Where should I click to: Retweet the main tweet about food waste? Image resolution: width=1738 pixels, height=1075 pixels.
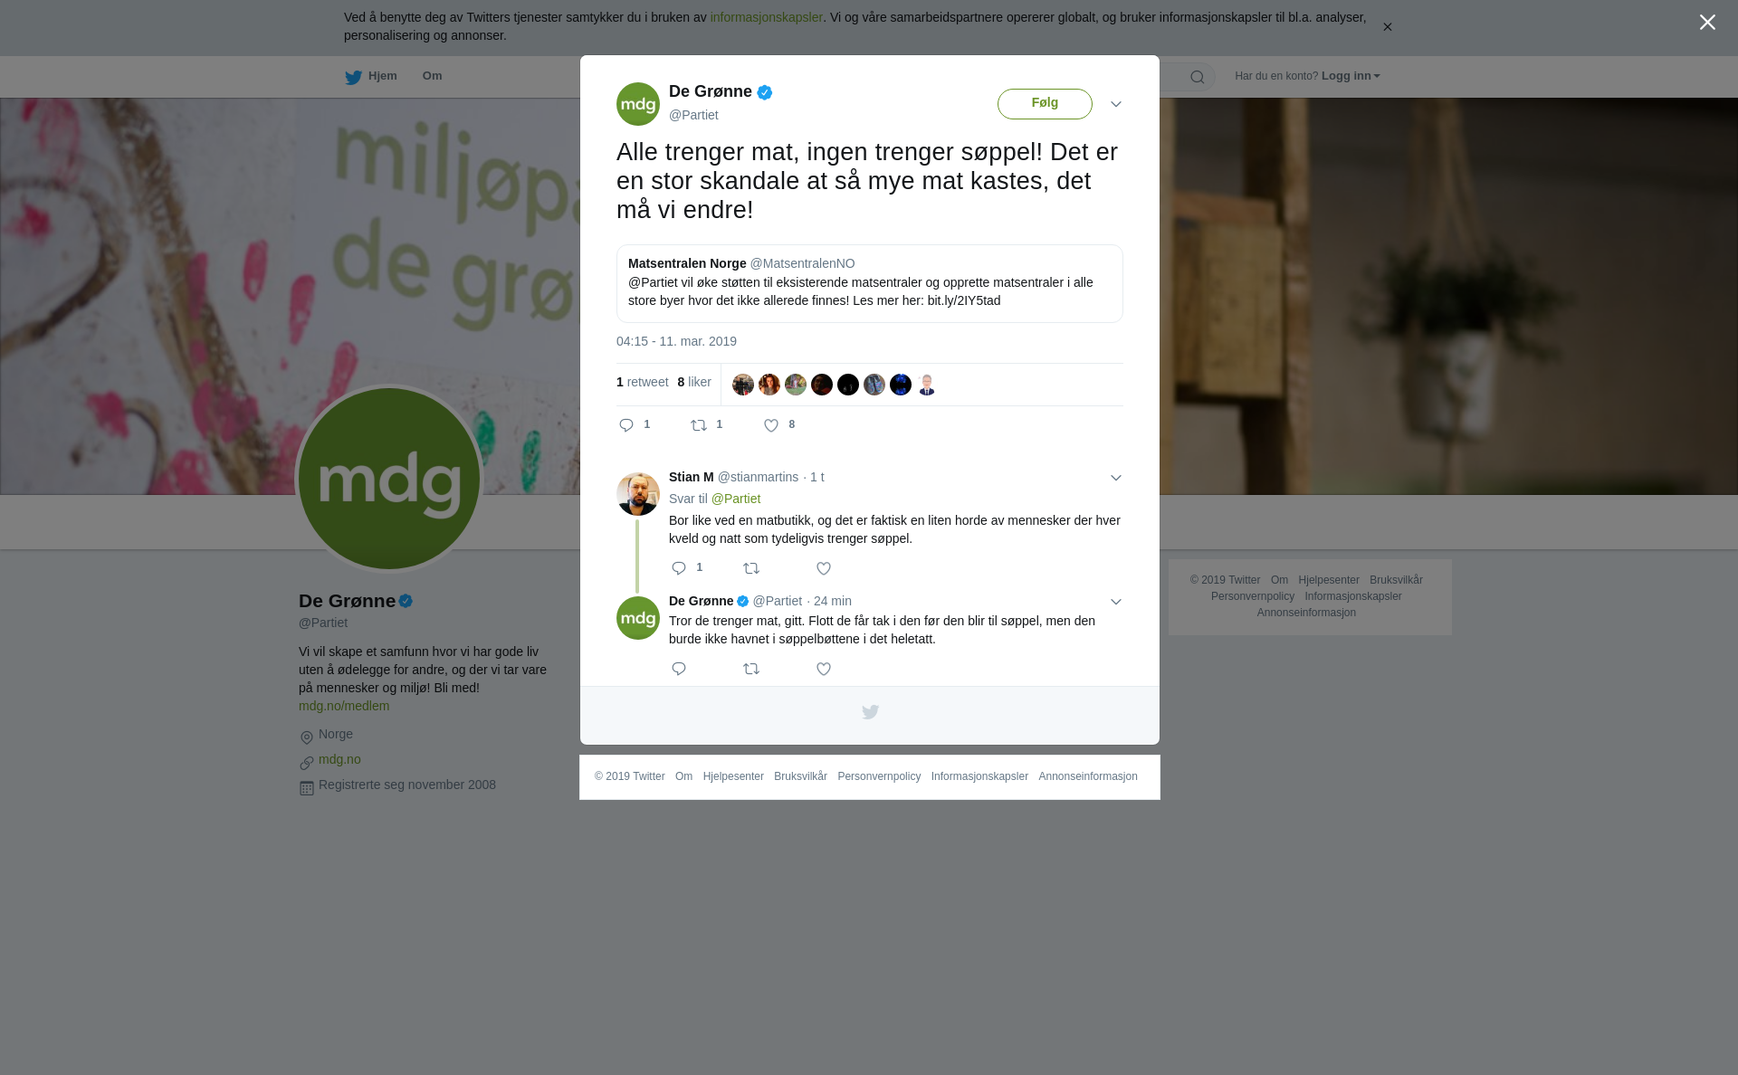point(699,425)
